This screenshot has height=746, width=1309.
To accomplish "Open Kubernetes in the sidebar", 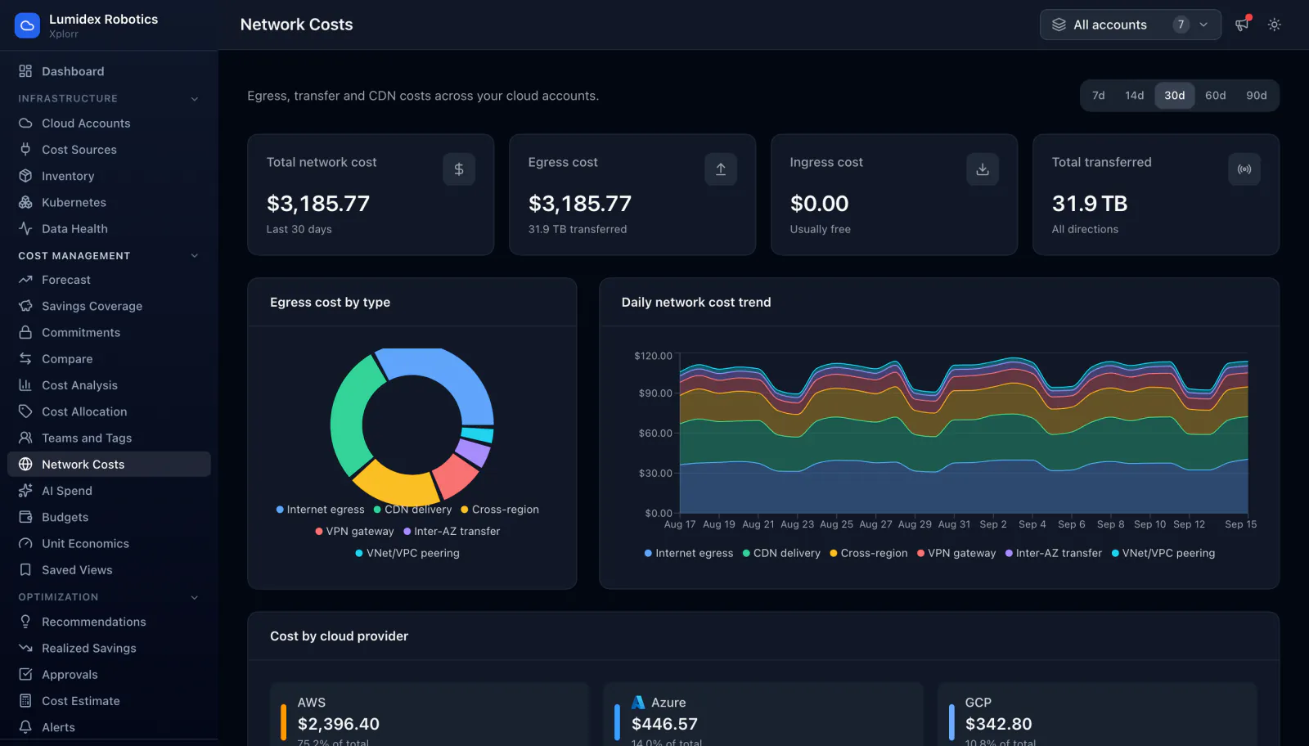I will [109, 202].
